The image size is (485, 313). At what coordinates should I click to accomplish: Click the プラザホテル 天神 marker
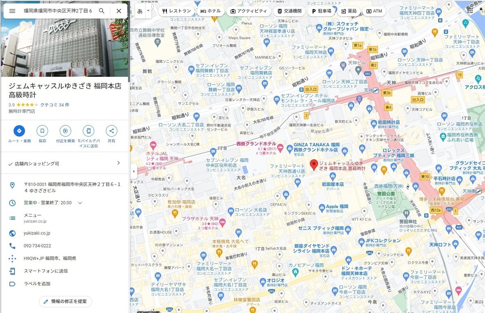click(x=222, y=224)
